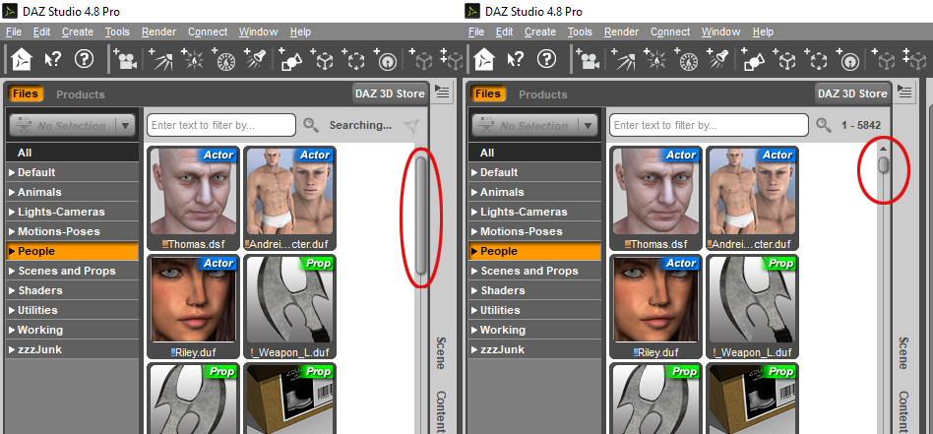Add a linear point light in left window
The image size is (933, 434).
(224, 58)
